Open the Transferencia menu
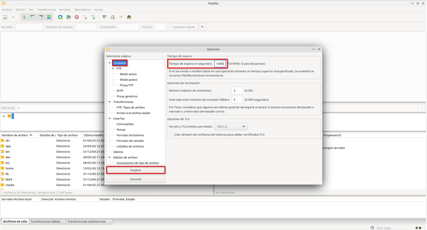The height and width of the screenshot is (230, 427). [x=46, y=10]
